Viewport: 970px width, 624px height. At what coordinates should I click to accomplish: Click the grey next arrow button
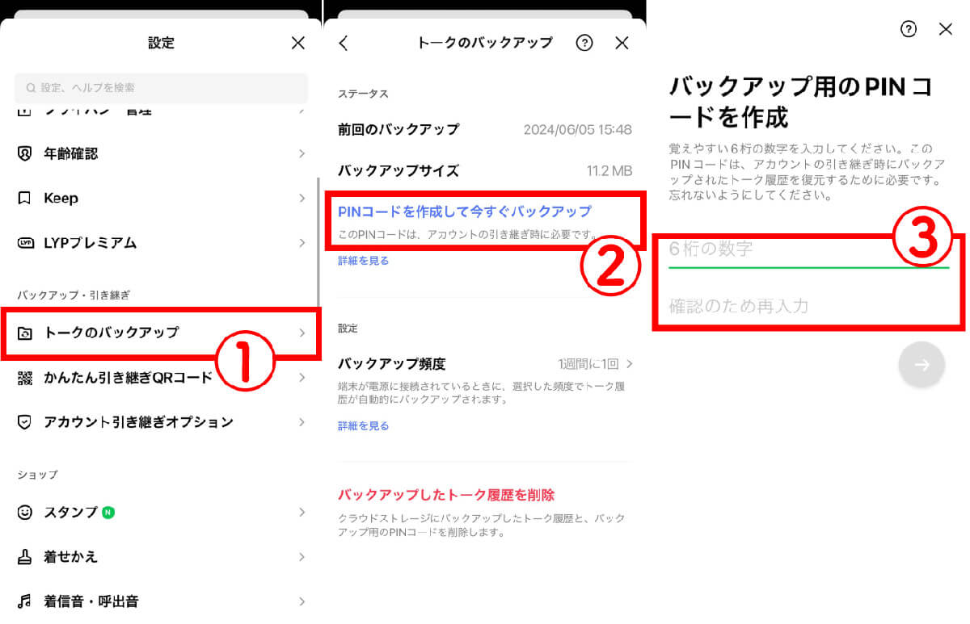[921, 365]
